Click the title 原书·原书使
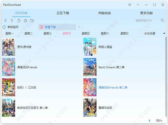 24,47
